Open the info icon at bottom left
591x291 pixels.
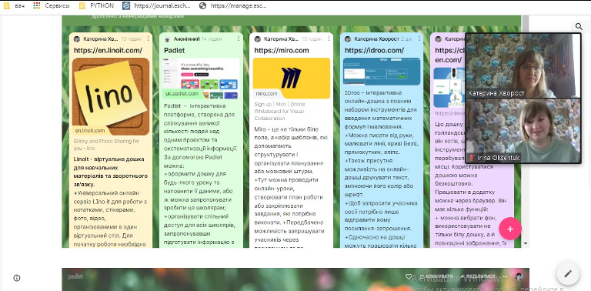coord(17,278)
